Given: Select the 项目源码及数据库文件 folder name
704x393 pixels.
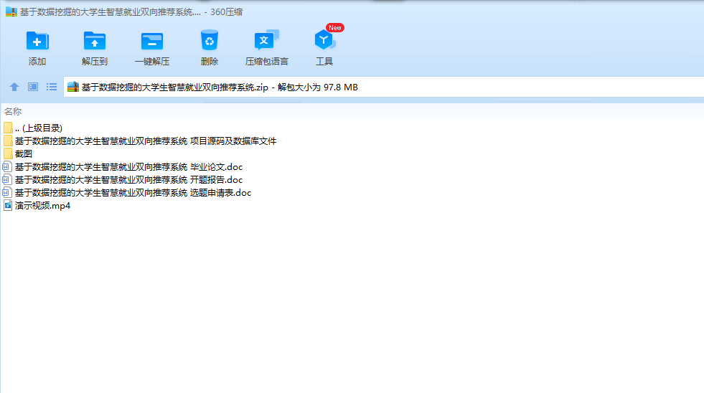Looking at the screenshot, I should click(x=146, y=141).
